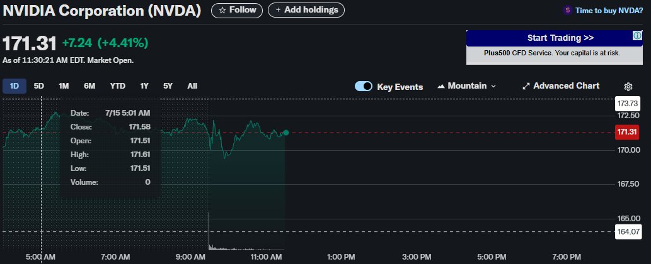This screenshot has width=651, height=264.
Task: Click the 11:00 AM time axis label
Action: [x=265, y=257]
